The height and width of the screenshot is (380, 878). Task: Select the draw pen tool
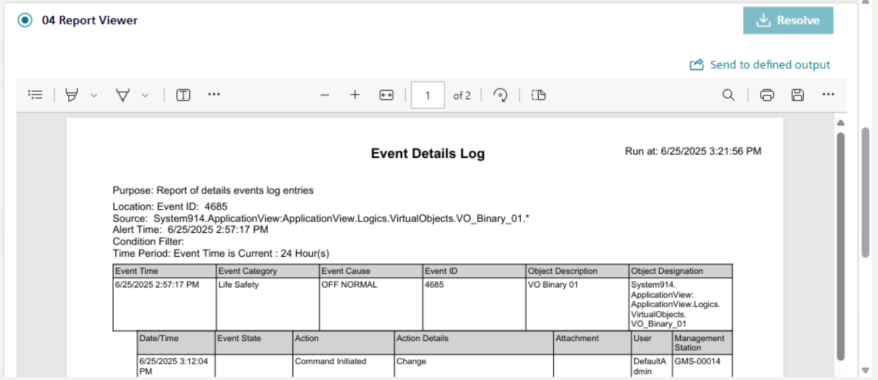coord(123,95)
